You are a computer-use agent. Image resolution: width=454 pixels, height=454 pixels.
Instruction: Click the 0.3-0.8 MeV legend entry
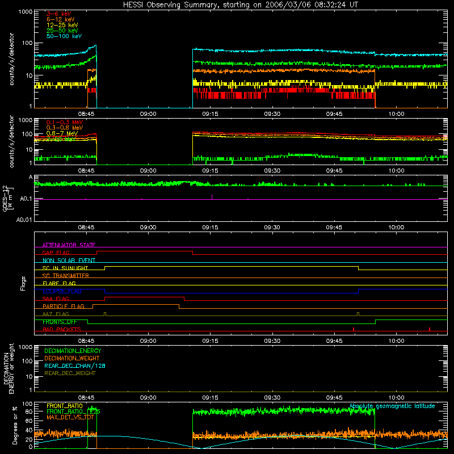(x=65, y=128)
